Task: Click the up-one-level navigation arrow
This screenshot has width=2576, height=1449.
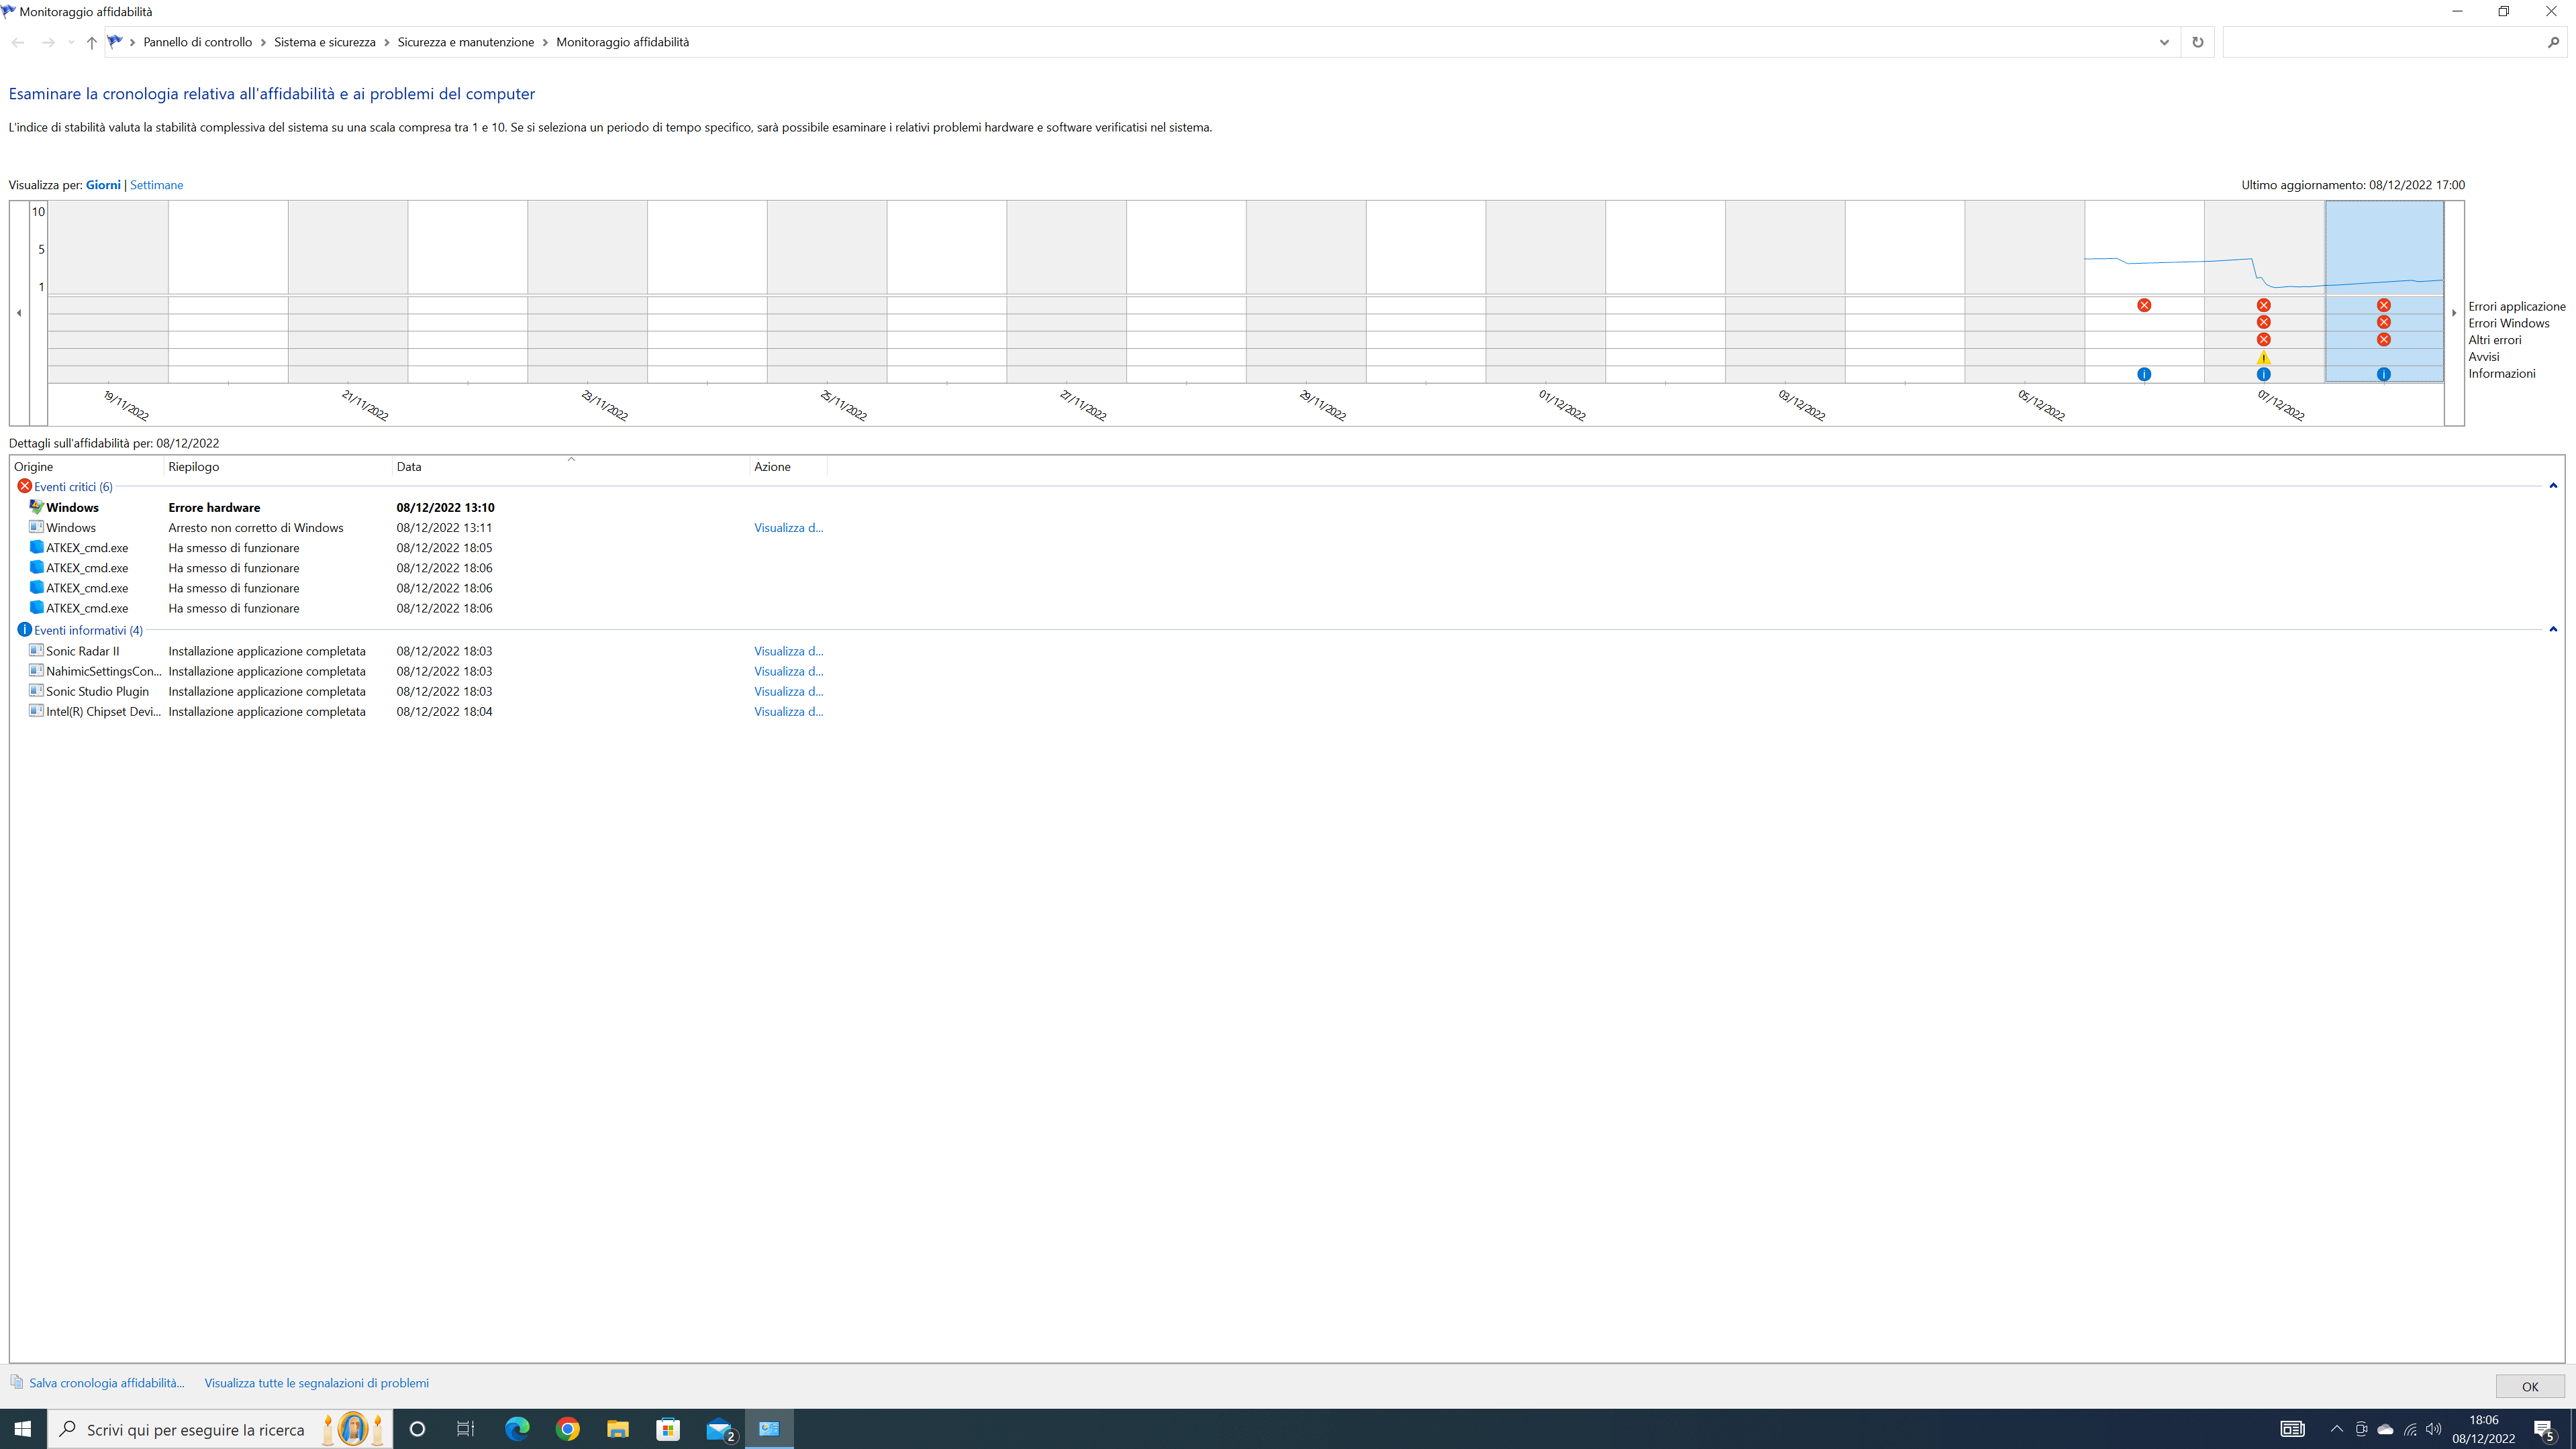Action: 91,42
